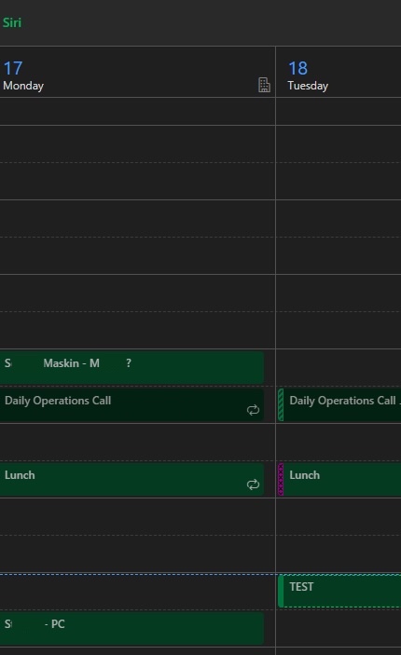This screenshot has width=401, height=655.
Task: Click striped status bar of Tuesday's Daily Operations Call
Action: pyautogui.click(x=281, y=404)
